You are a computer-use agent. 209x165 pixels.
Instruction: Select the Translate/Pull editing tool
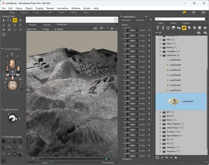pyautogui.click(x=15, y=20)
